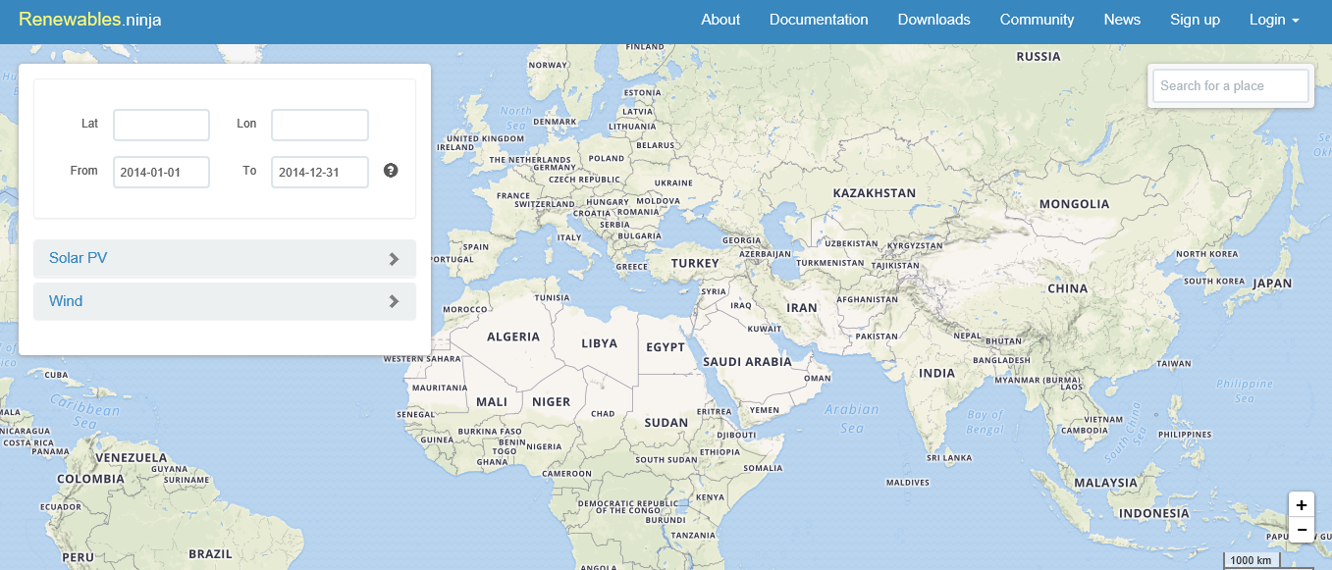The width and height of the screenshot is (1332, 570).
Task: Click the From date field 2014-01-01
Action: pyautogui.click(x=161, y=172)
